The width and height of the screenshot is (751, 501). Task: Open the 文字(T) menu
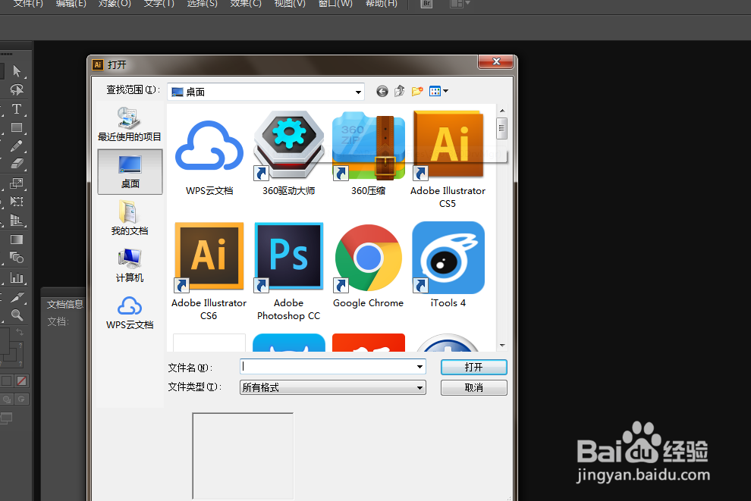(x=159, y=4)
